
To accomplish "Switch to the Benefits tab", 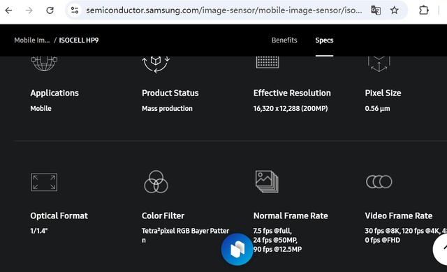I will coord(284,40).
